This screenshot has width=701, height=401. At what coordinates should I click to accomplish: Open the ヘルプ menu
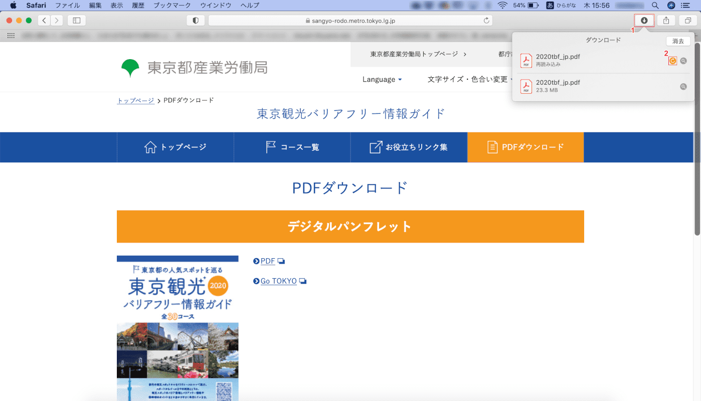point(250,6)
